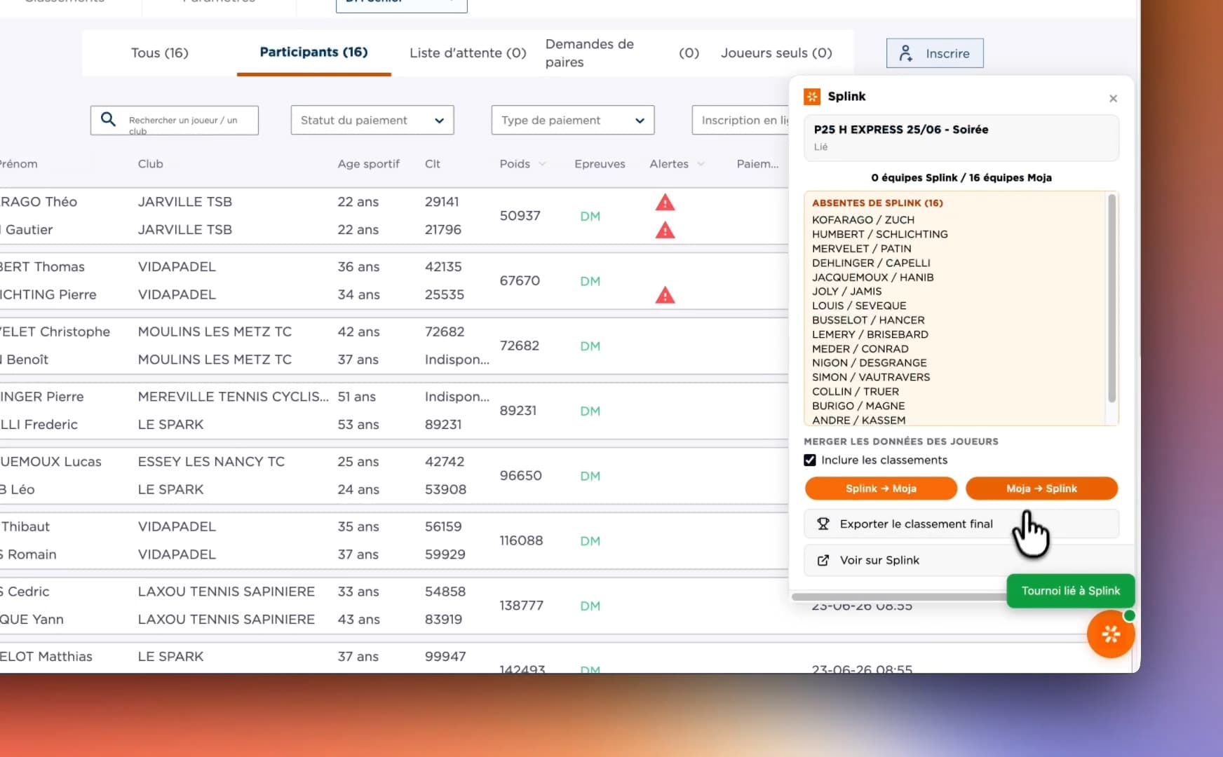
Task: Click the horizontal scrollbar below the Splink panel
Action: 899,597
